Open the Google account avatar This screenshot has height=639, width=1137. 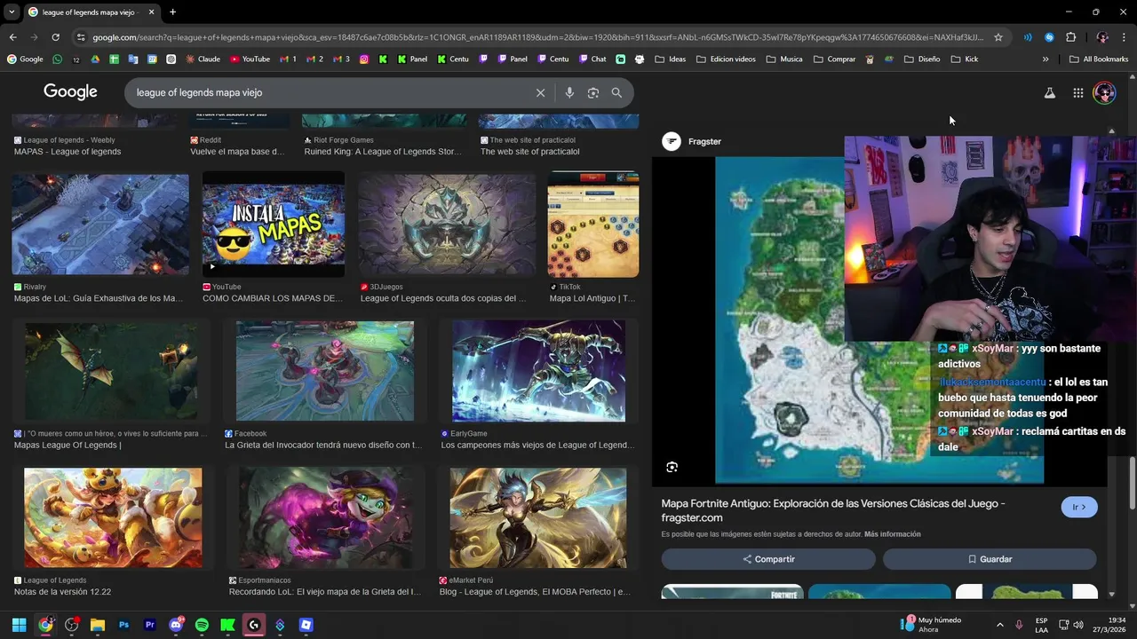pyautogui.click(x=1104, y=92)
